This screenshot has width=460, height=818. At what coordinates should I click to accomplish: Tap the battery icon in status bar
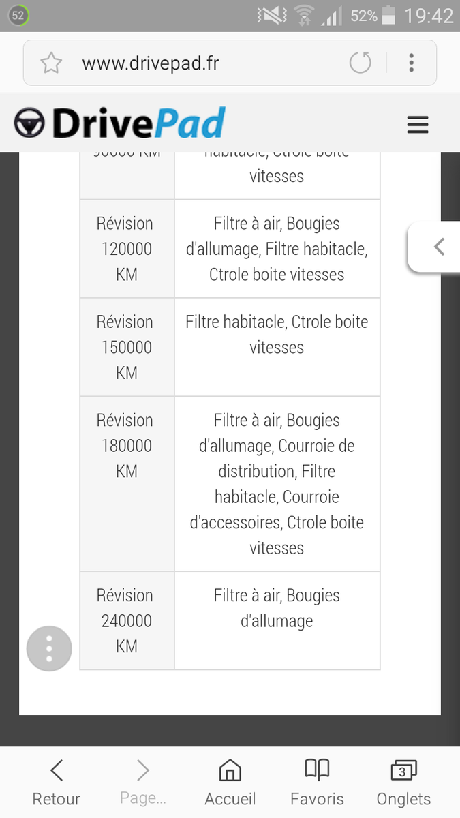tap(388, 16)
